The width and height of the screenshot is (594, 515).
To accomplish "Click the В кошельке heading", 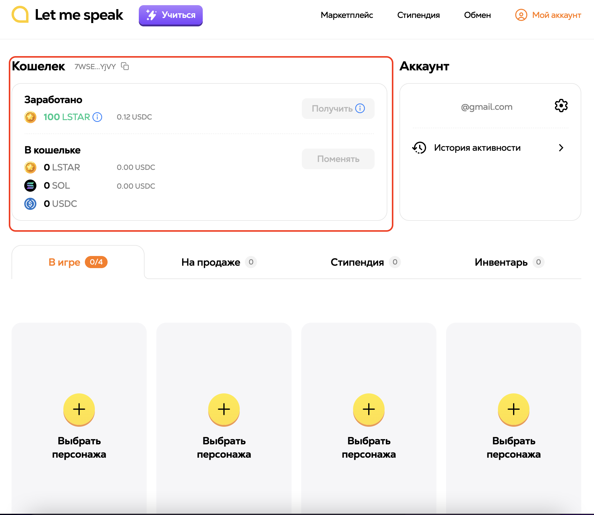I will pos(52,150).
